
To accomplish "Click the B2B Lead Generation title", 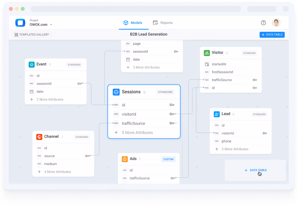I will click(x=149, y=35).
